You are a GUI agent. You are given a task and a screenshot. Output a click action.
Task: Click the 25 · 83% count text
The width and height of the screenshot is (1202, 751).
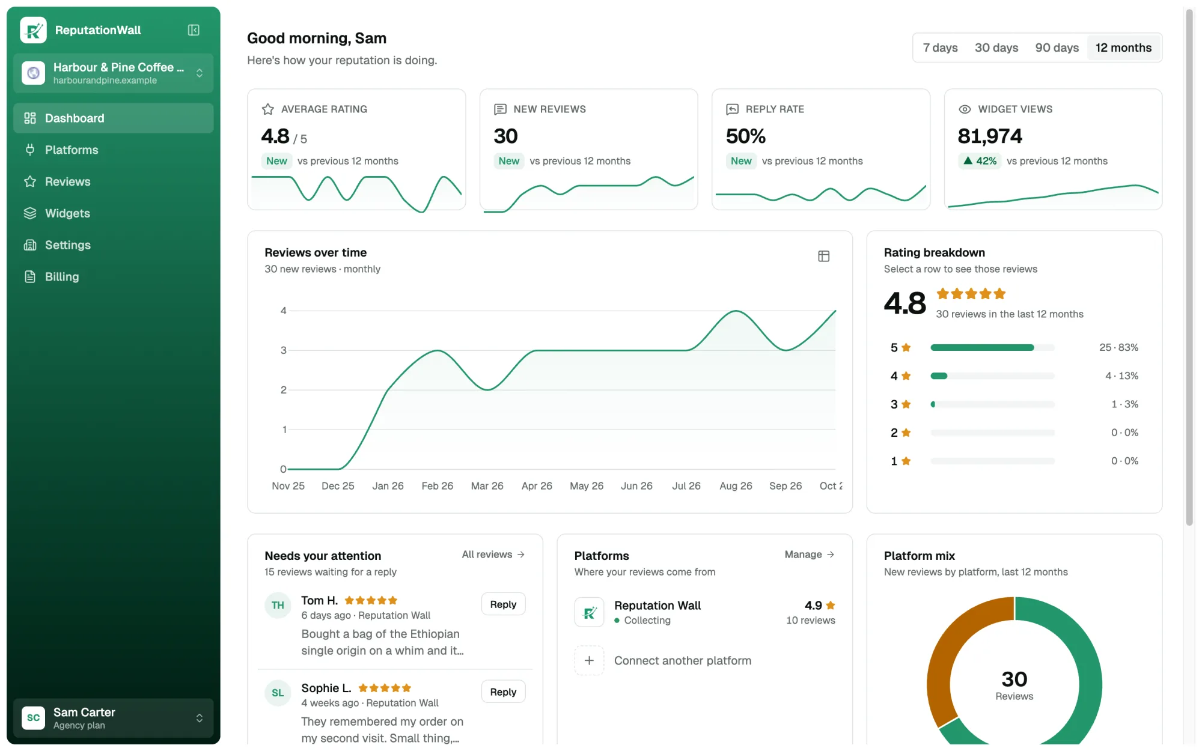[x=1118, y=348]
